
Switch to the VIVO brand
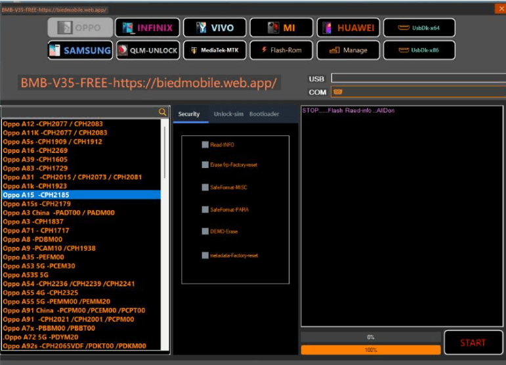(215, 28)
